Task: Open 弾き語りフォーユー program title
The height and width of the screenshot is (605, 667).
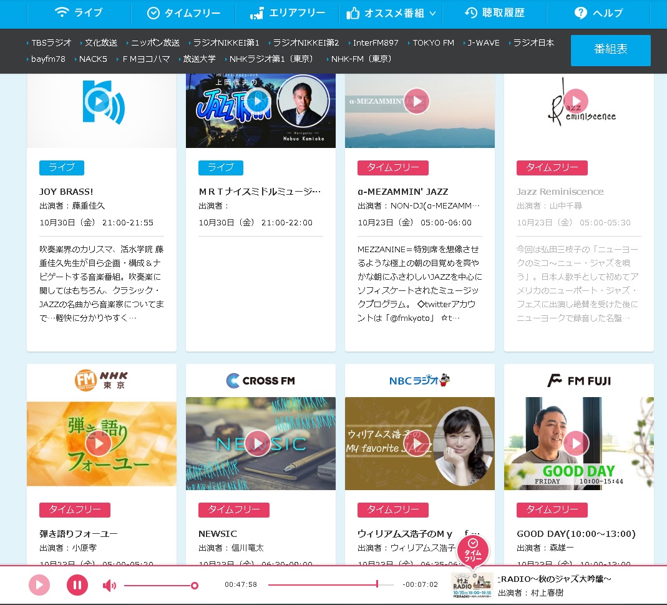Action: (79, 534)
